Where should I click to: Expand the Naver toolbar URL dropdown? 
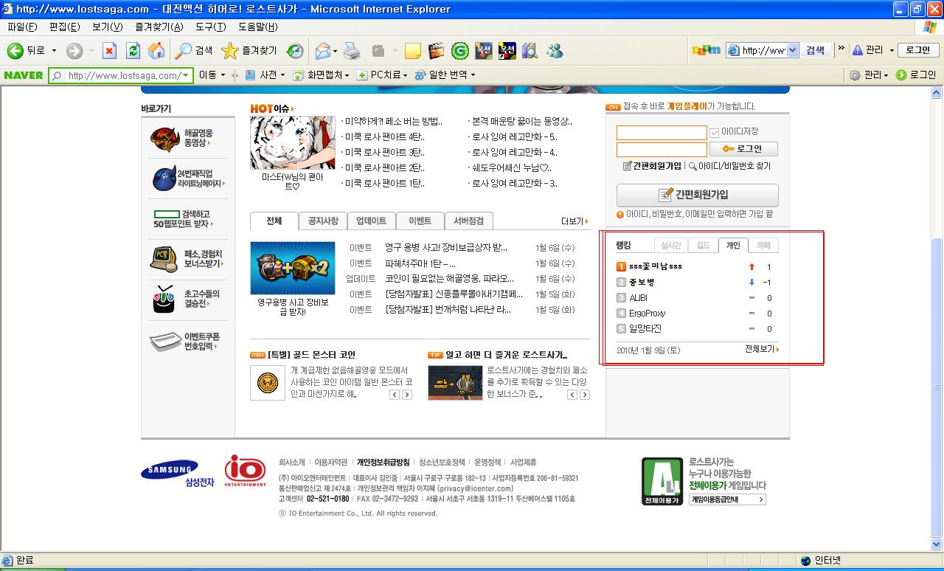pos(186,75)
